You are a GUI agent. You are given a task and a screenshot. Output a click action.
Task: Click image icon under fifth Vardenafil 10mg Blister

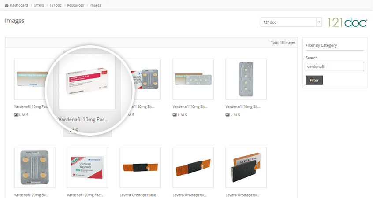tap(228, 115)
